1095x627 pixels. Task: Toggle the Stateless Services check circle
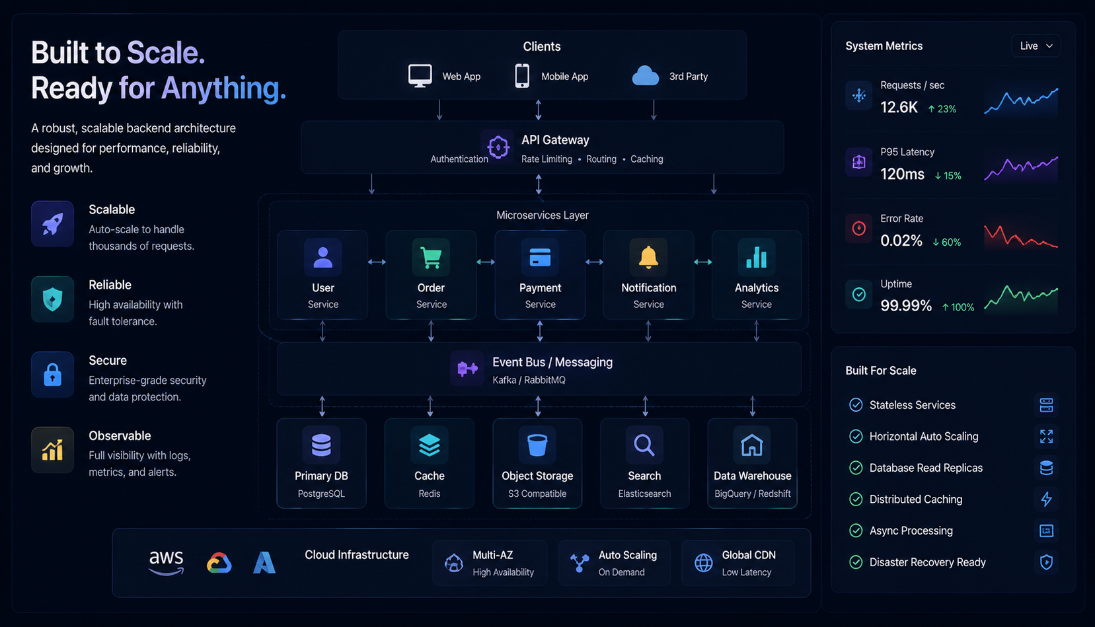click(x=856, y=405)
